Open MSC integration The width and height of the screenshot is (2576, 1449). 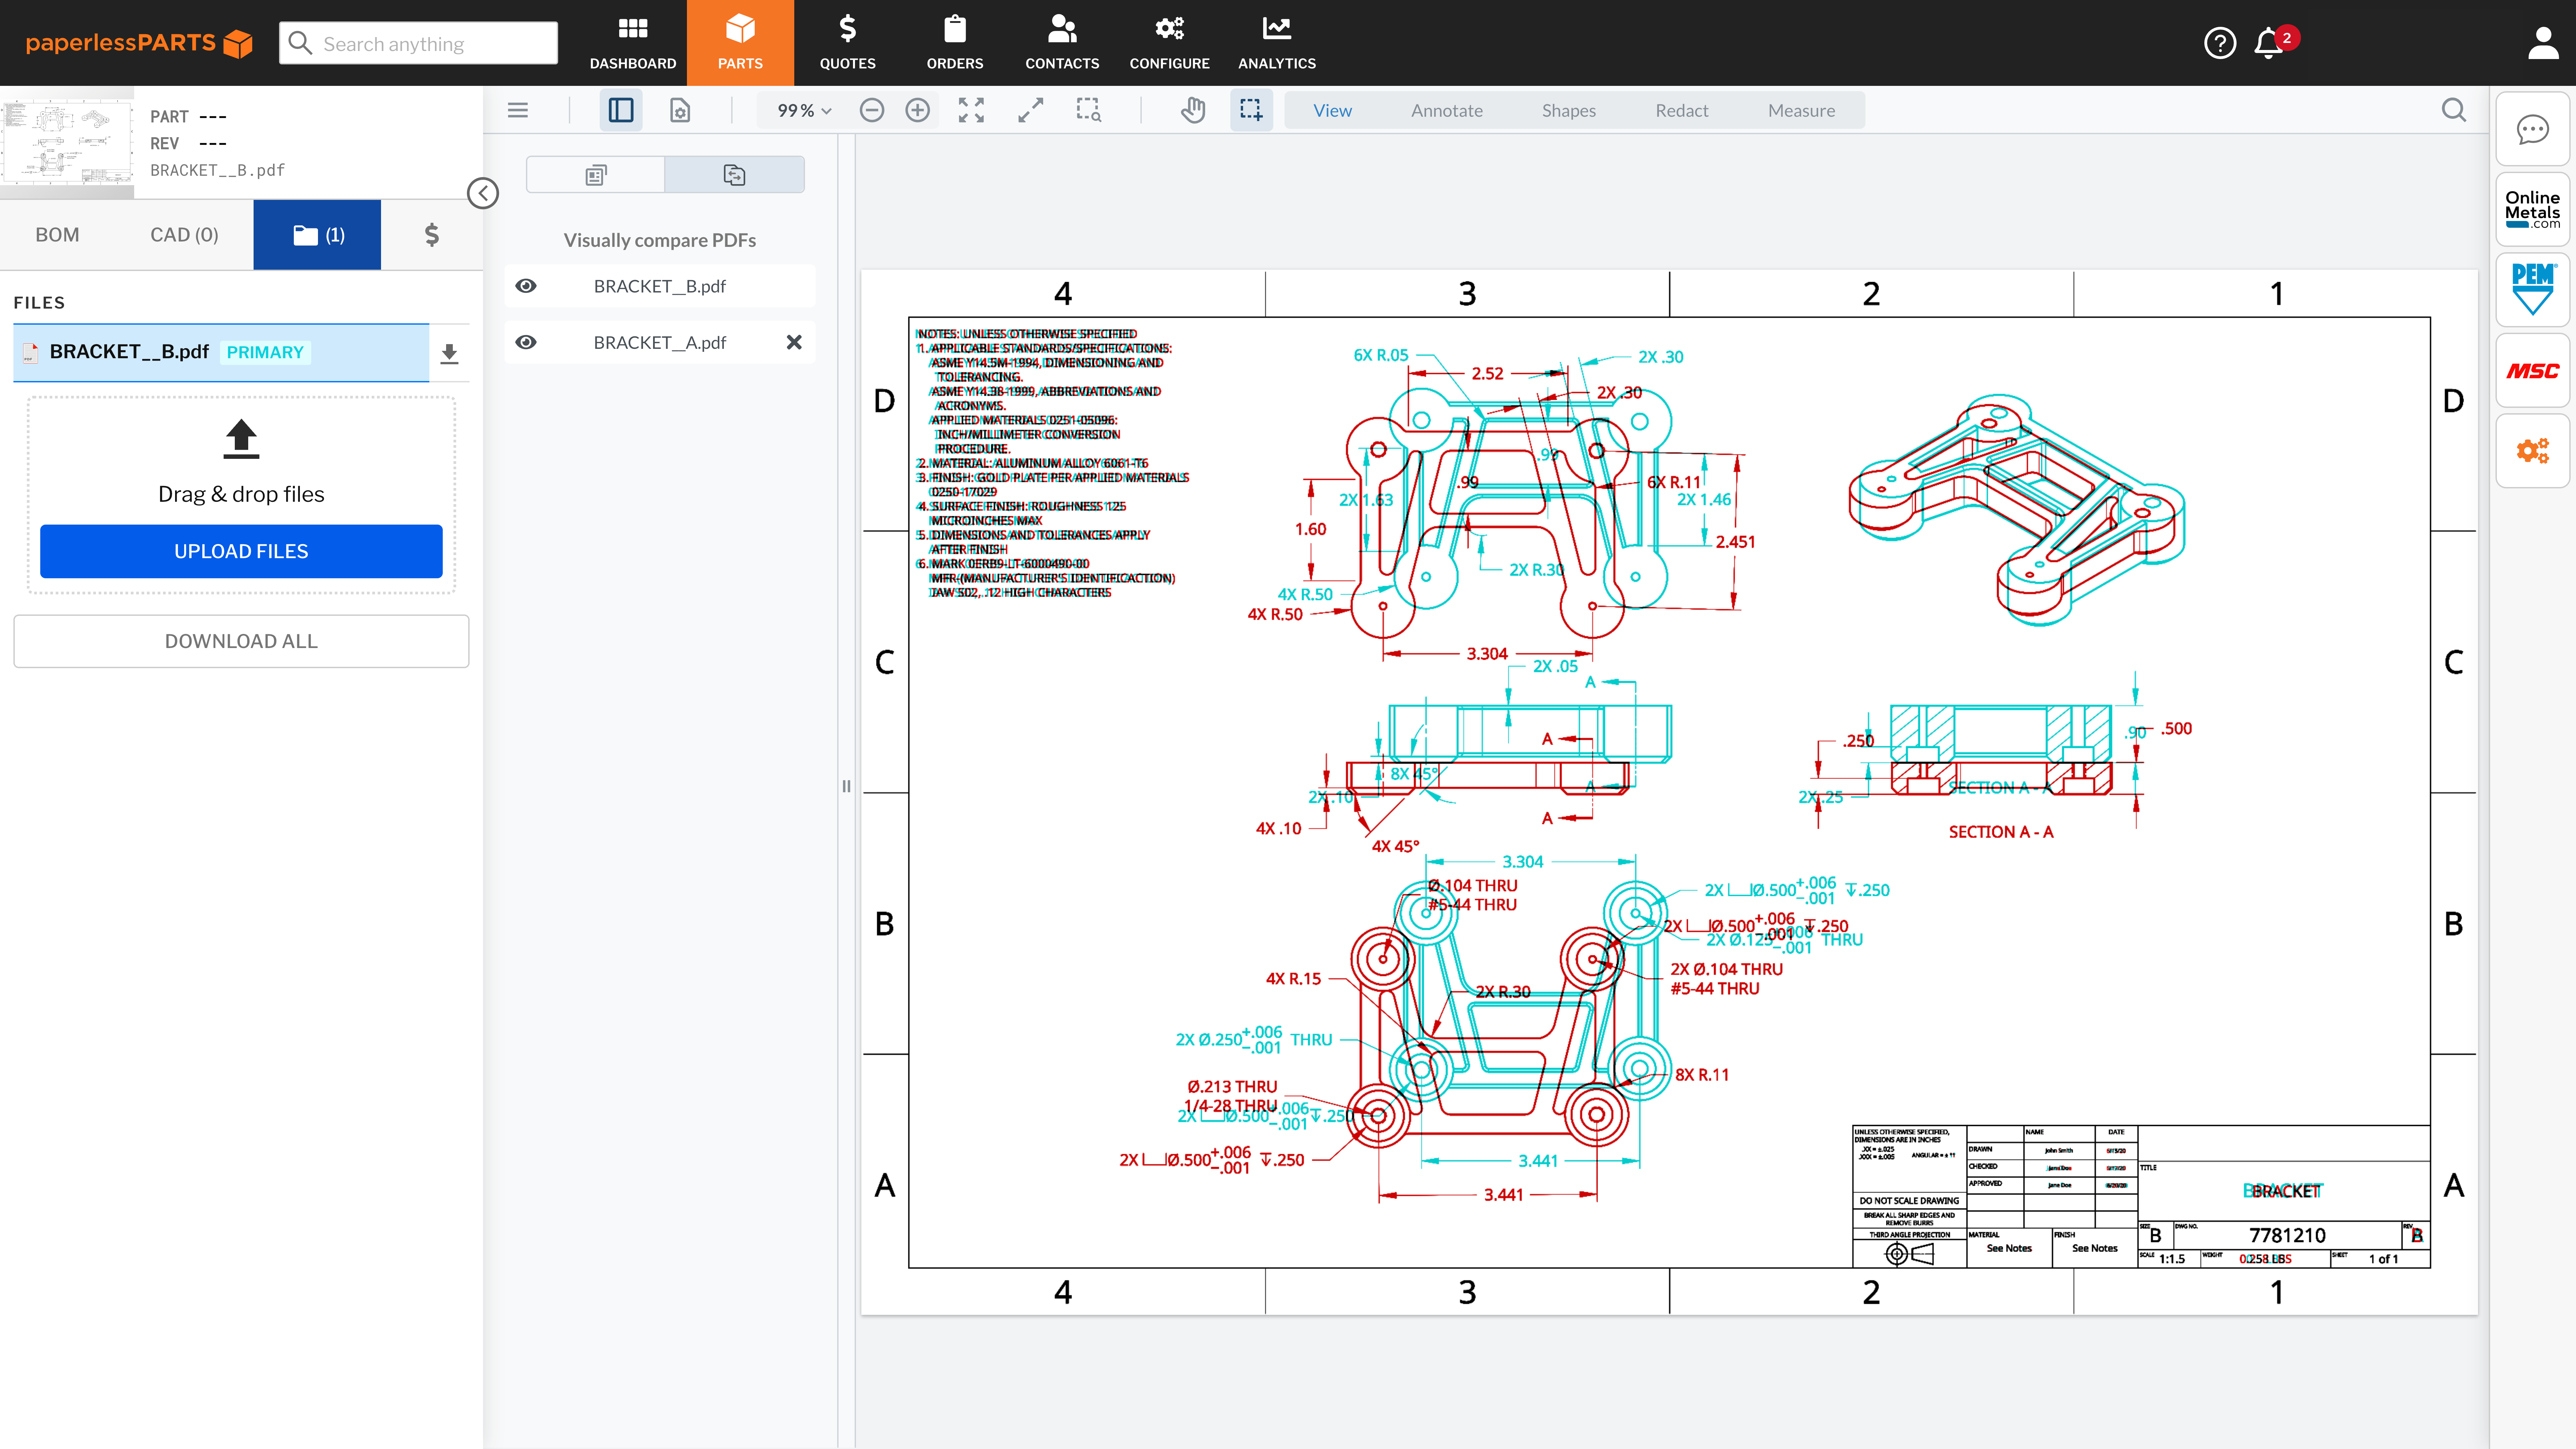click(2532, 371)
